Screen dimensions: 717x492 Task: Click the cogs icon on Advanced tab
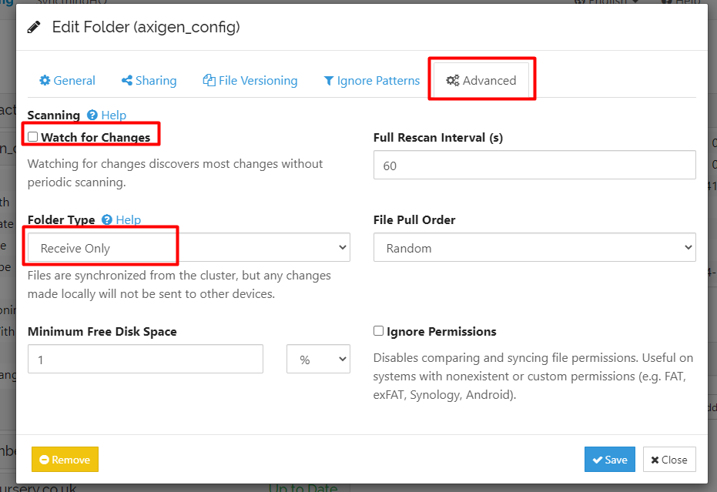click(453, 81)
